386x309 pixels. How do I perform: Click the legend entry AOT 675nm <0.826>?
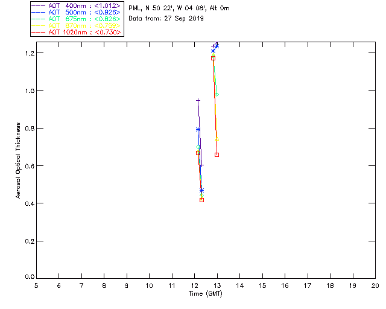(x=77, y=19)
